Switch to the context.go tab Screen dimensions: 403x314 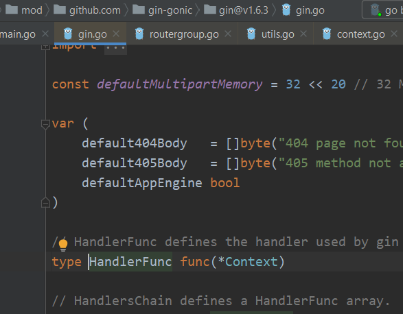pos(361,34)
